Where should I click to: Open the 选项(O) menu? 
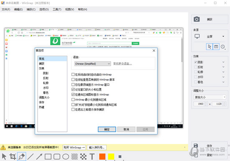click(44, 9)
